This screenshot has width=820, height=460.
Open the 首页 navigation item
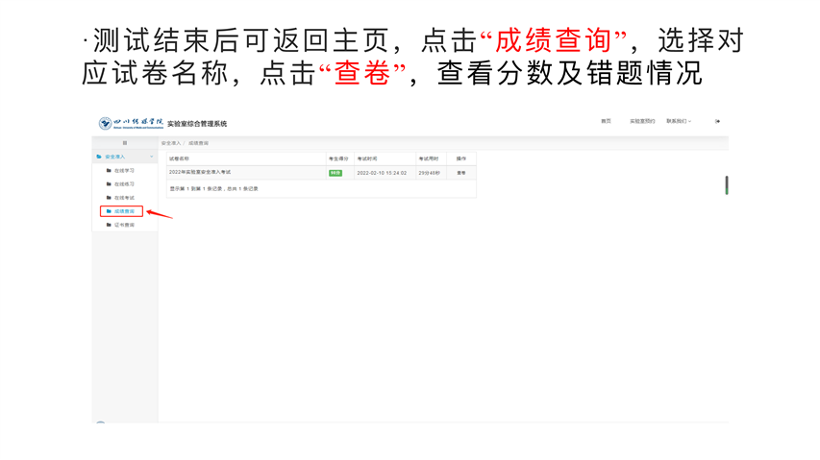[x=606, y=122]
